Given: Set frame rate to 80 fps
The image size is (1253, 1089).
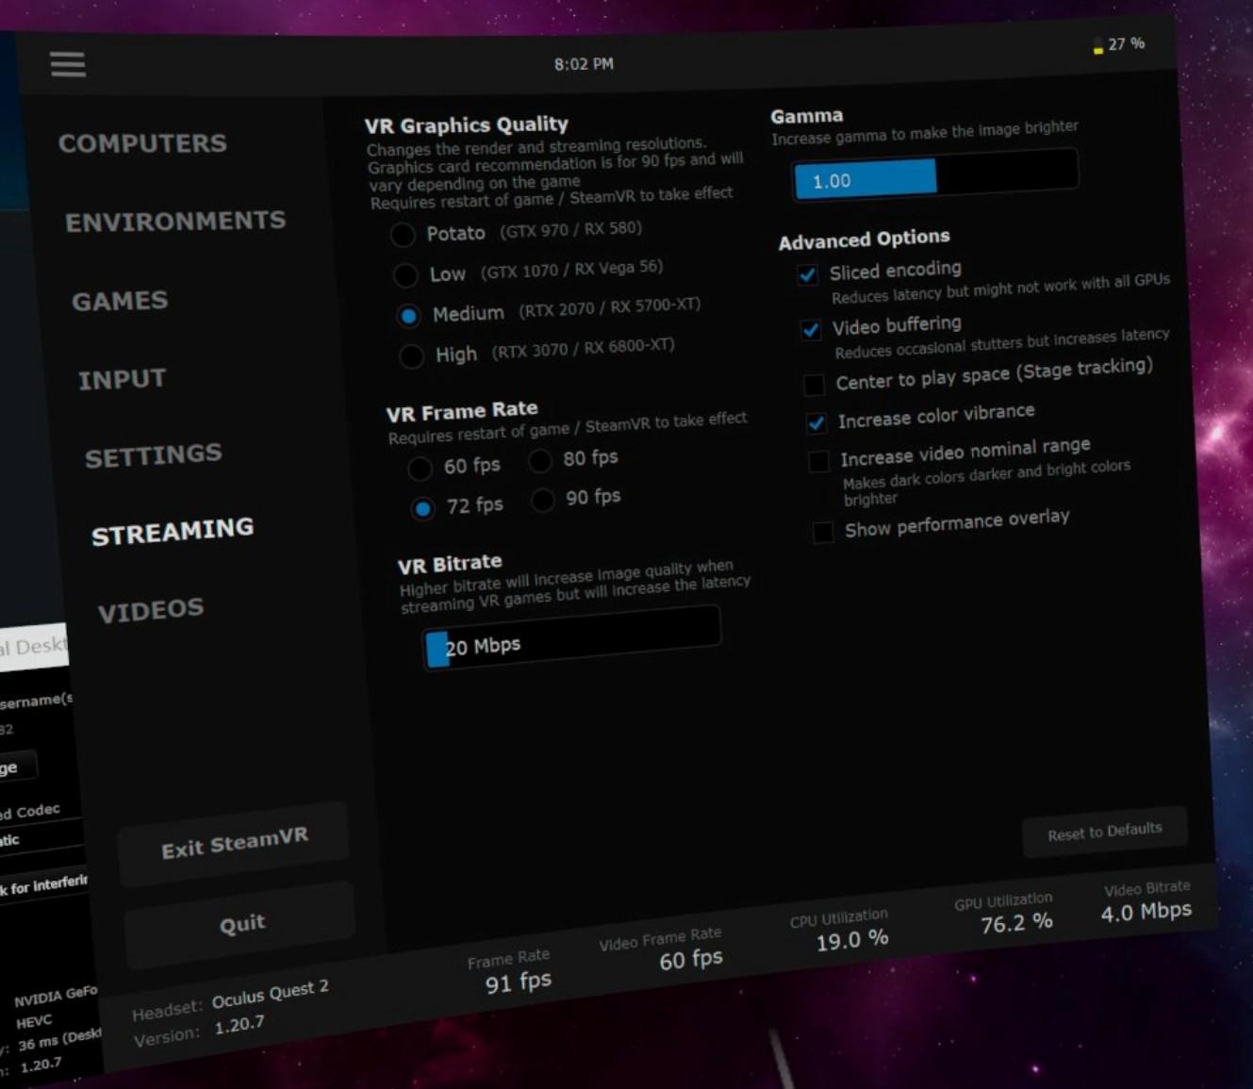Looking at the screenshot, I should click(x=540, y=460).
